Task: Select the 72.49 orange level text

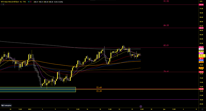Action: (x=99, y=87)
